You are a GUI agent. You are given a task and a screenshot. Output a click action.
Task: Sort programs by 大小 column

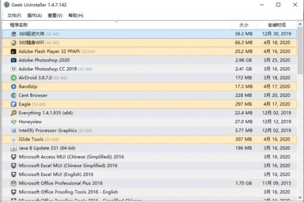tap(243, 25)
